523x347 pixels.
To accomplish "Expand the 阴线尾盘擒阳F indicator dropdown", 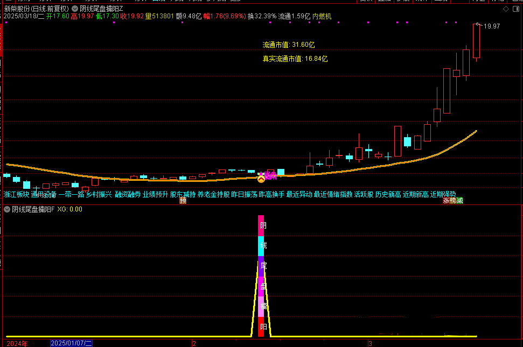I will [x=7, y=209].
